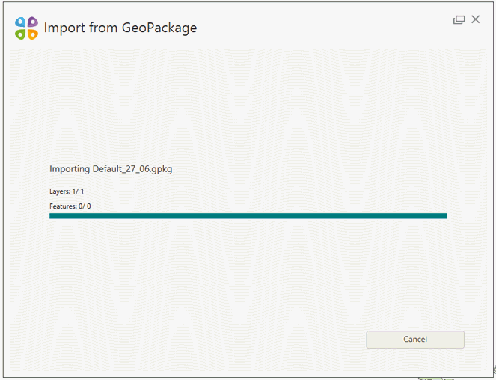Restore the import dialog window size
This screenshot has height=380, width=496.
pyautogui.click(x=459, y=20)
